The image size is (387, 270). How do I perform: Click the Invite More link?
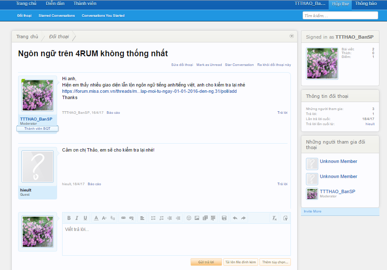coord(313,211)
